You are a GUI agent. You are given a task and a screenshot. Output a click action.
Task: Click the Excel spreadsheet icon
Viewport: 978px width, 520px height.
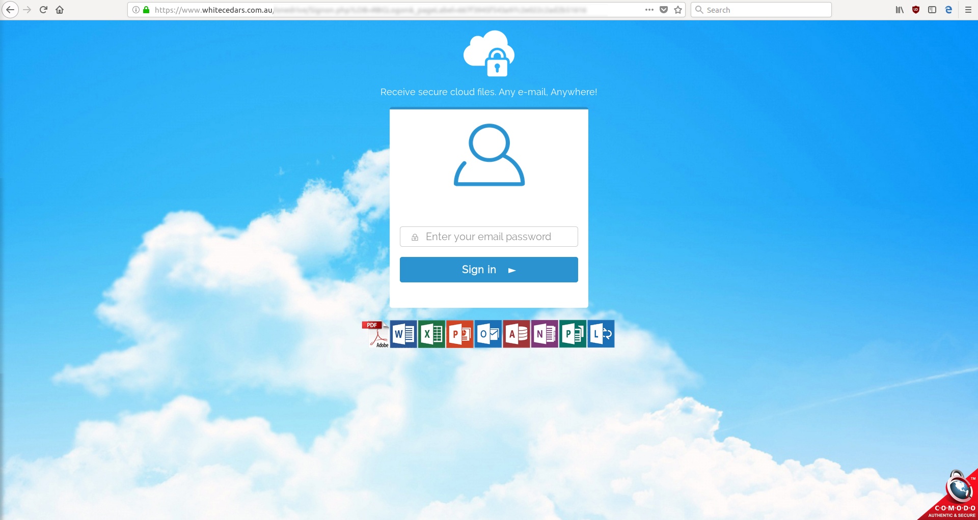click(x=431, y=334)
